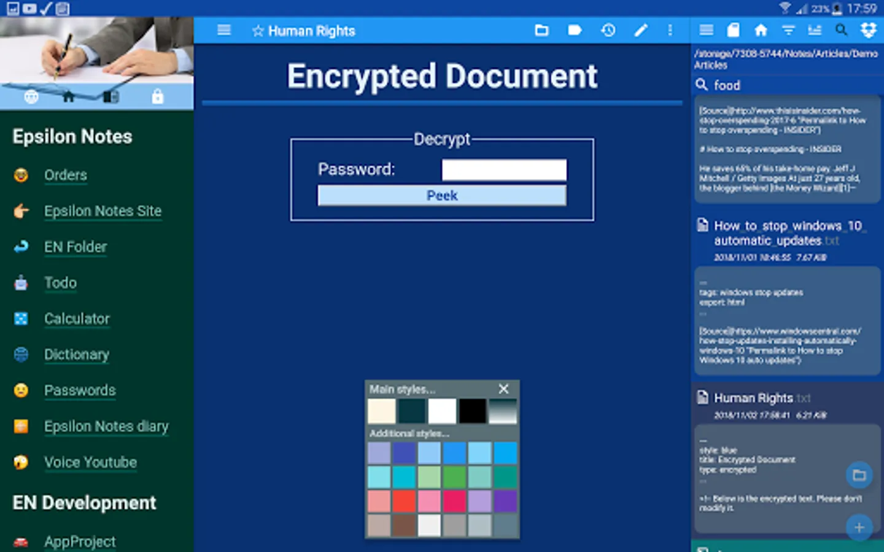
Task: Open the Calculator note link
Action: click(x=77, y=319)
